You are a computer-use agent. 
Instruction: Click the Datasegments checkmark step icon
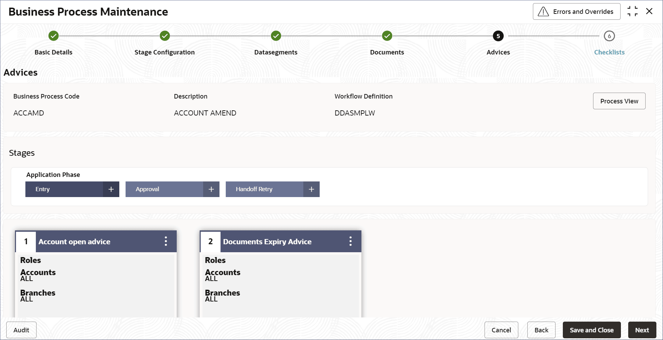pyautogui.click(x=276, y=36)
